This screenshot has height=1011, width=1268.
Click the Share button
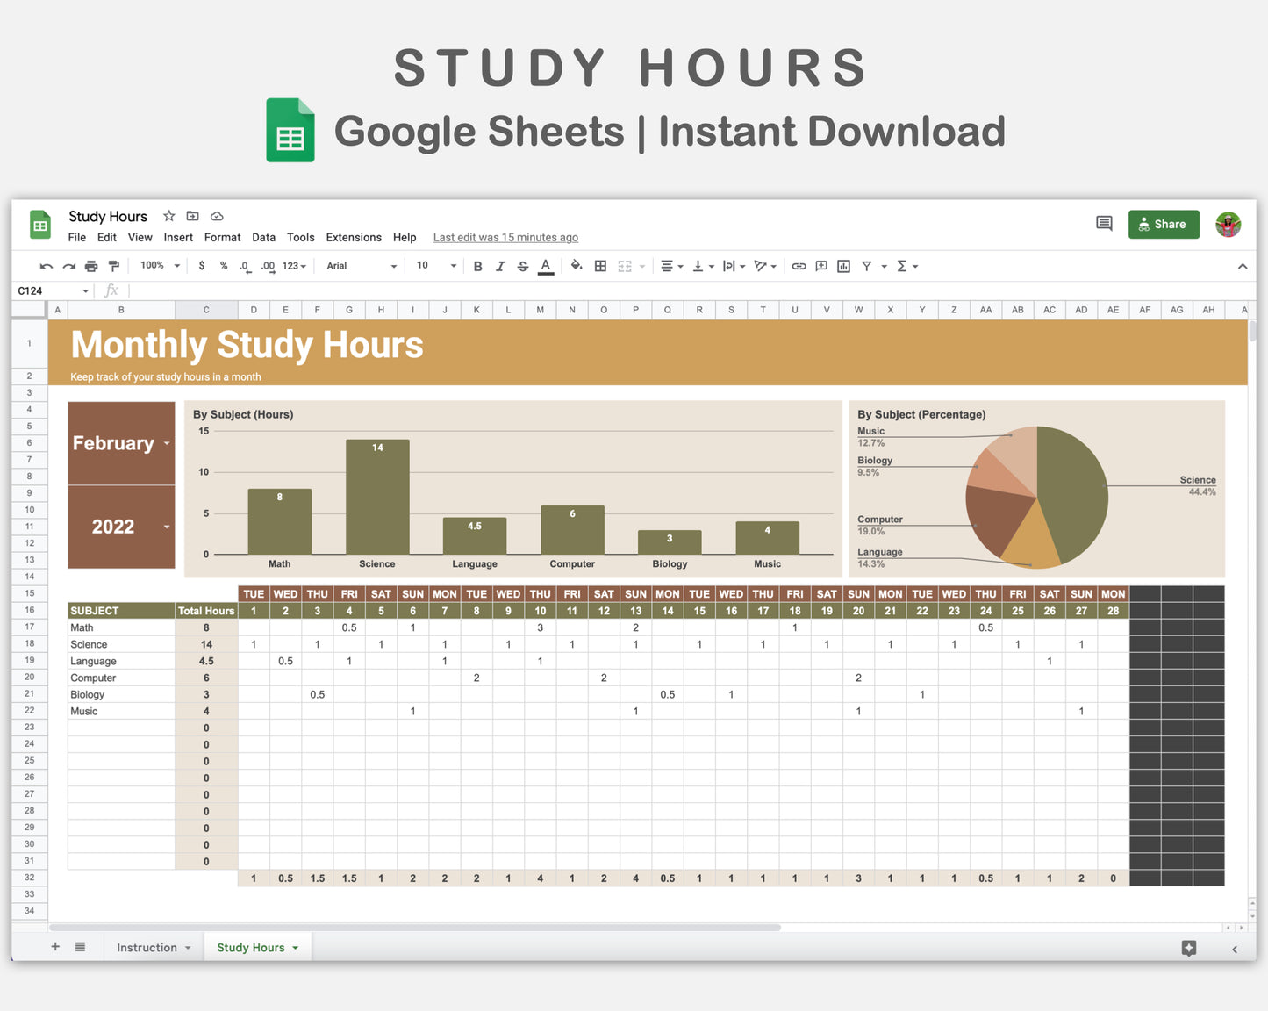[1164, 224]
